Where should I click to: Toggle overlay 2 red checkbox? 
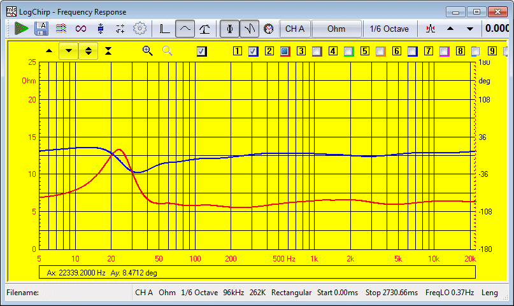285,52
